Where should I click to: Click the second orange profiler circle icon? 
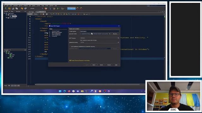coord(81,8)
